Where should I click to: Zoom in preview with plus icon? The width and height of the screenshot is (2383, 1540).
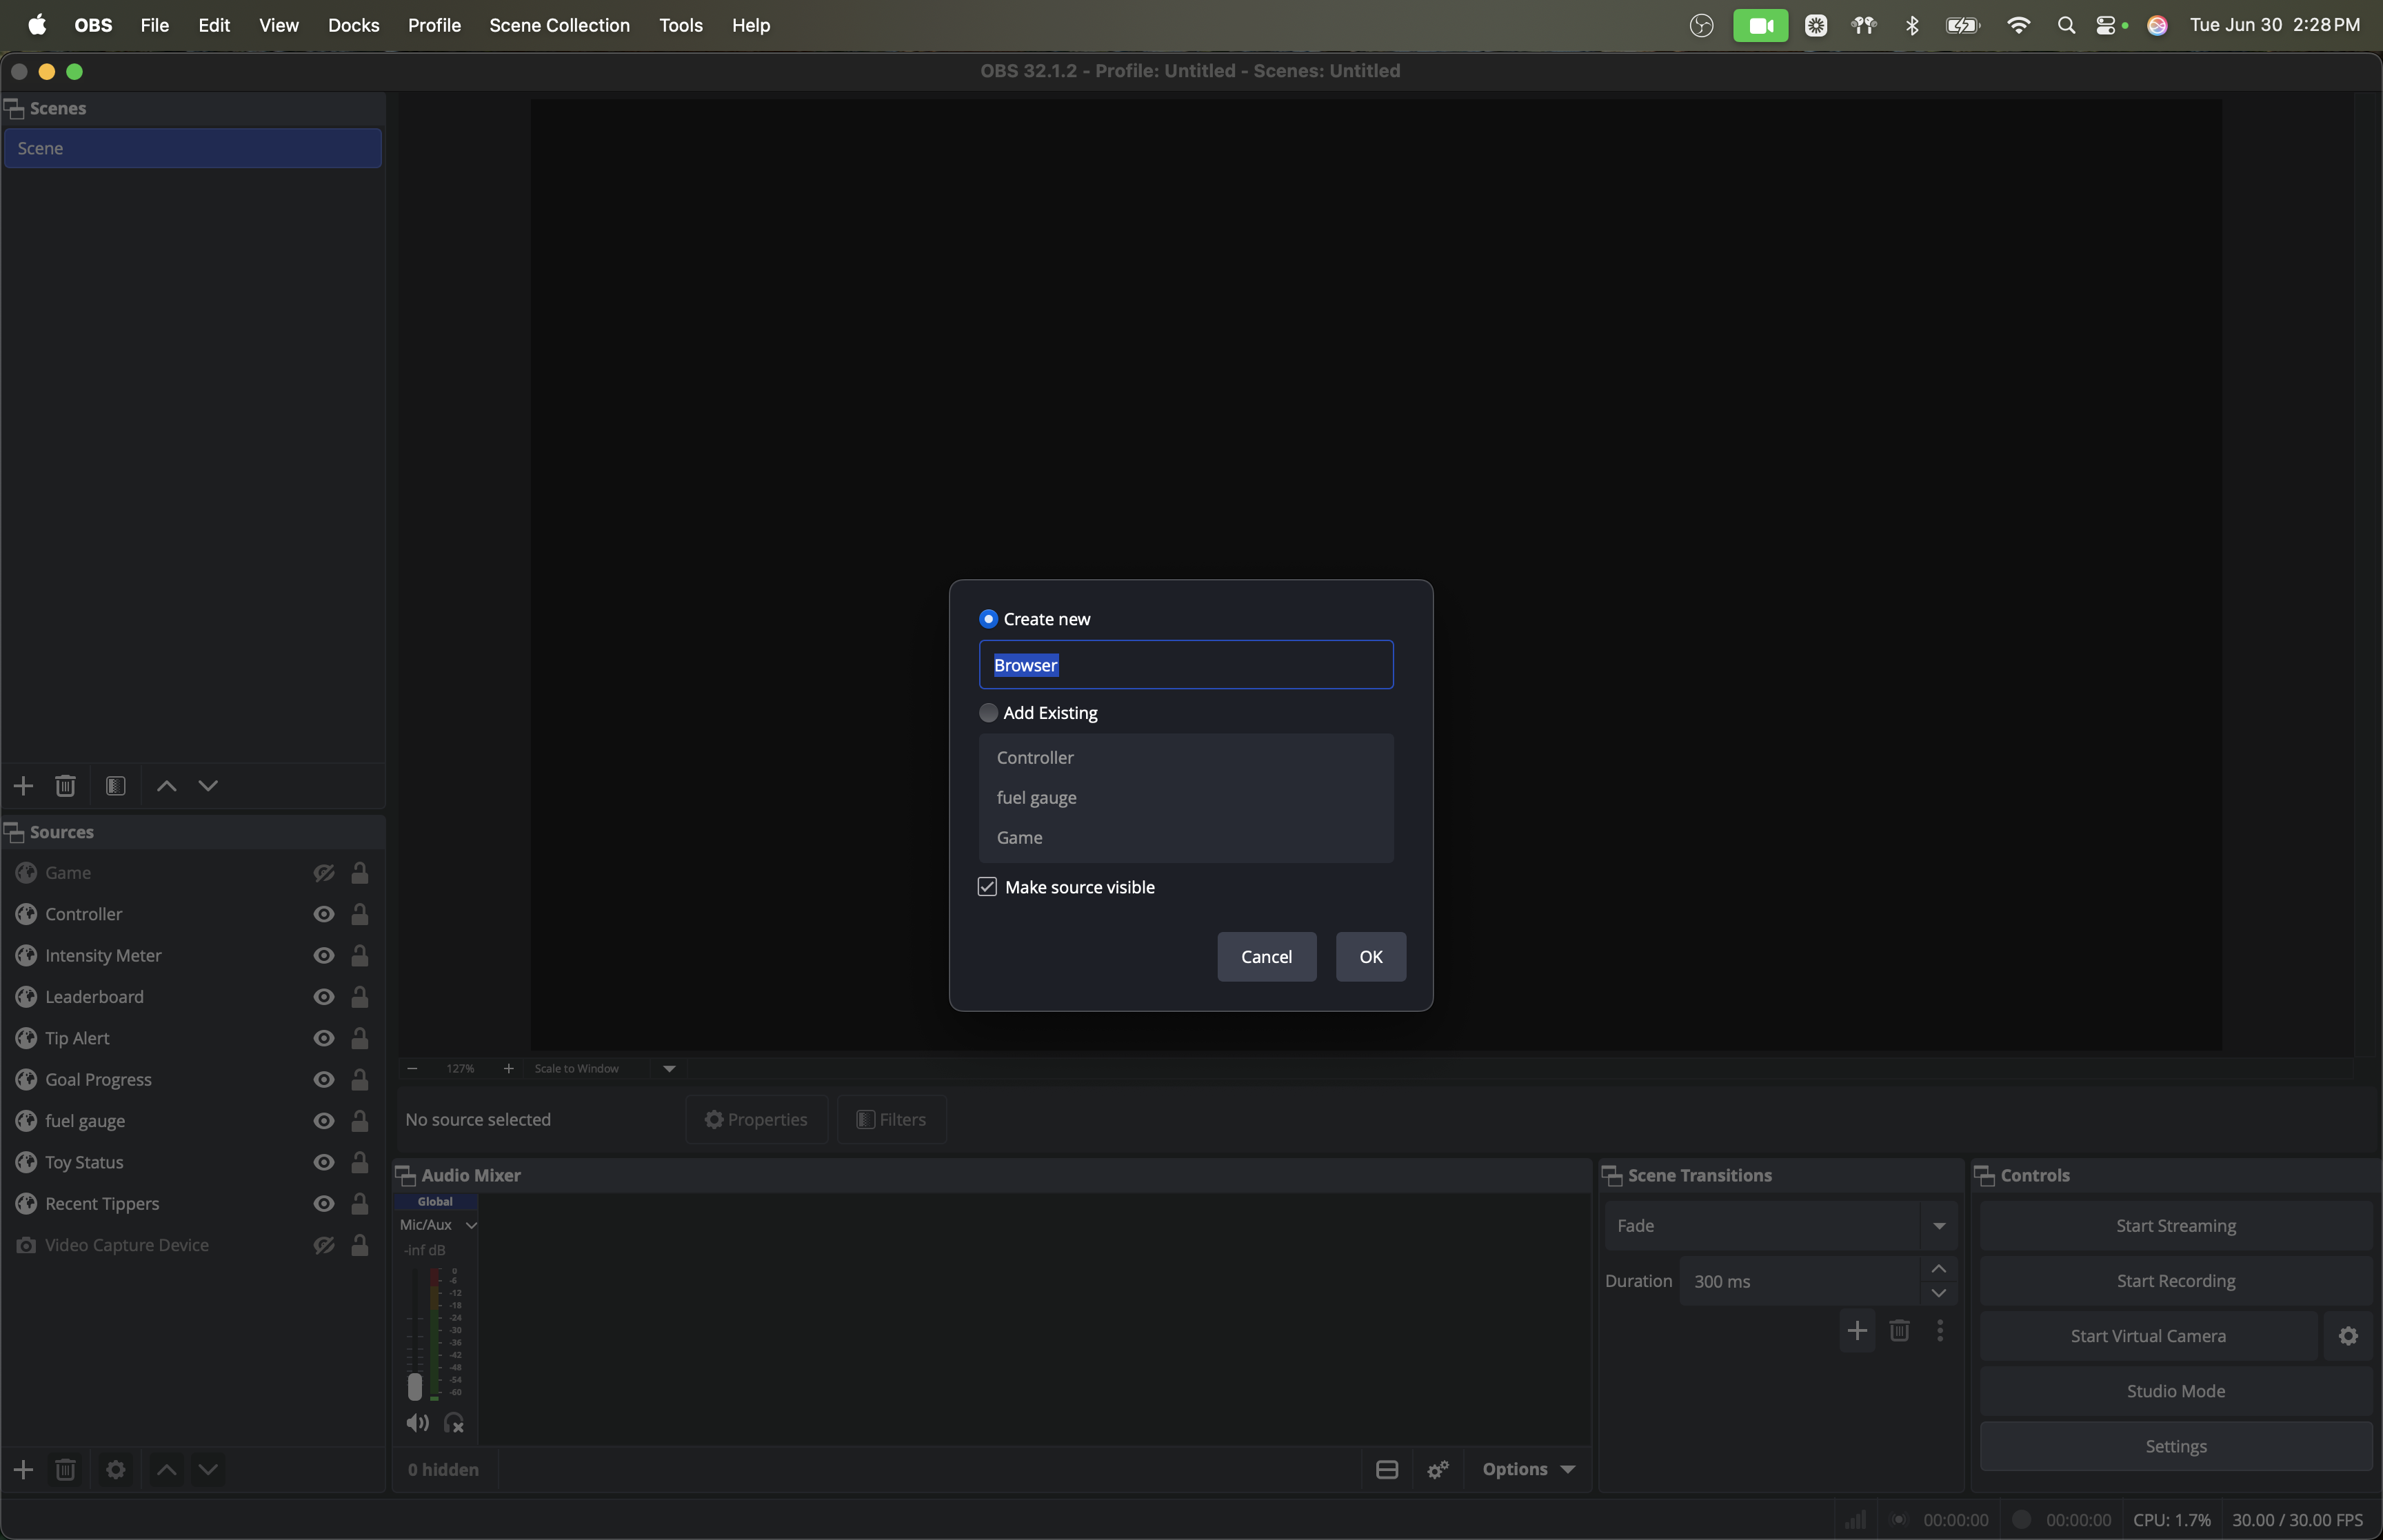tap(508, 1068)
